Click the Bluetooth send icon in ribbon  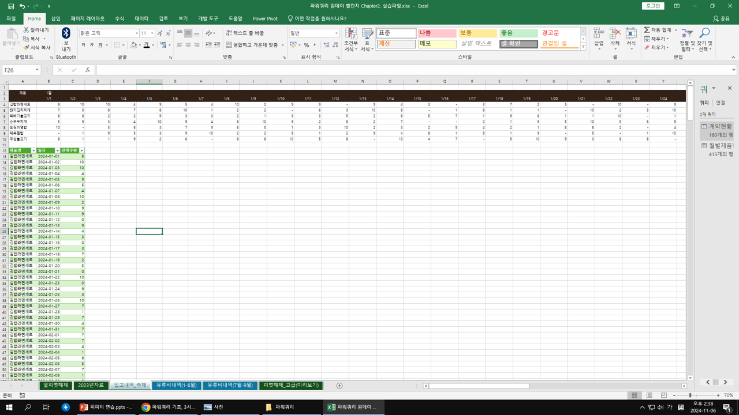pyautogui.click(x=66, y=34)
